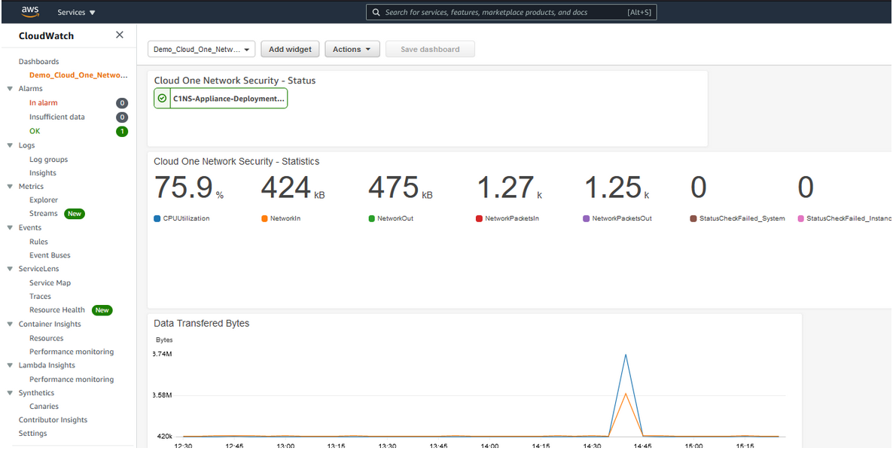896x454 pixels.
Task: Open Container Insights Resources
Action: (x=46, y=338)
